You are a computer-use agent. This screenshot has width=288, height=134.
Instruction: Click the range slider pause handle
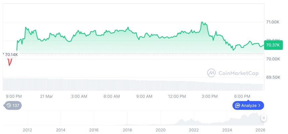click(x=264, y=118)
